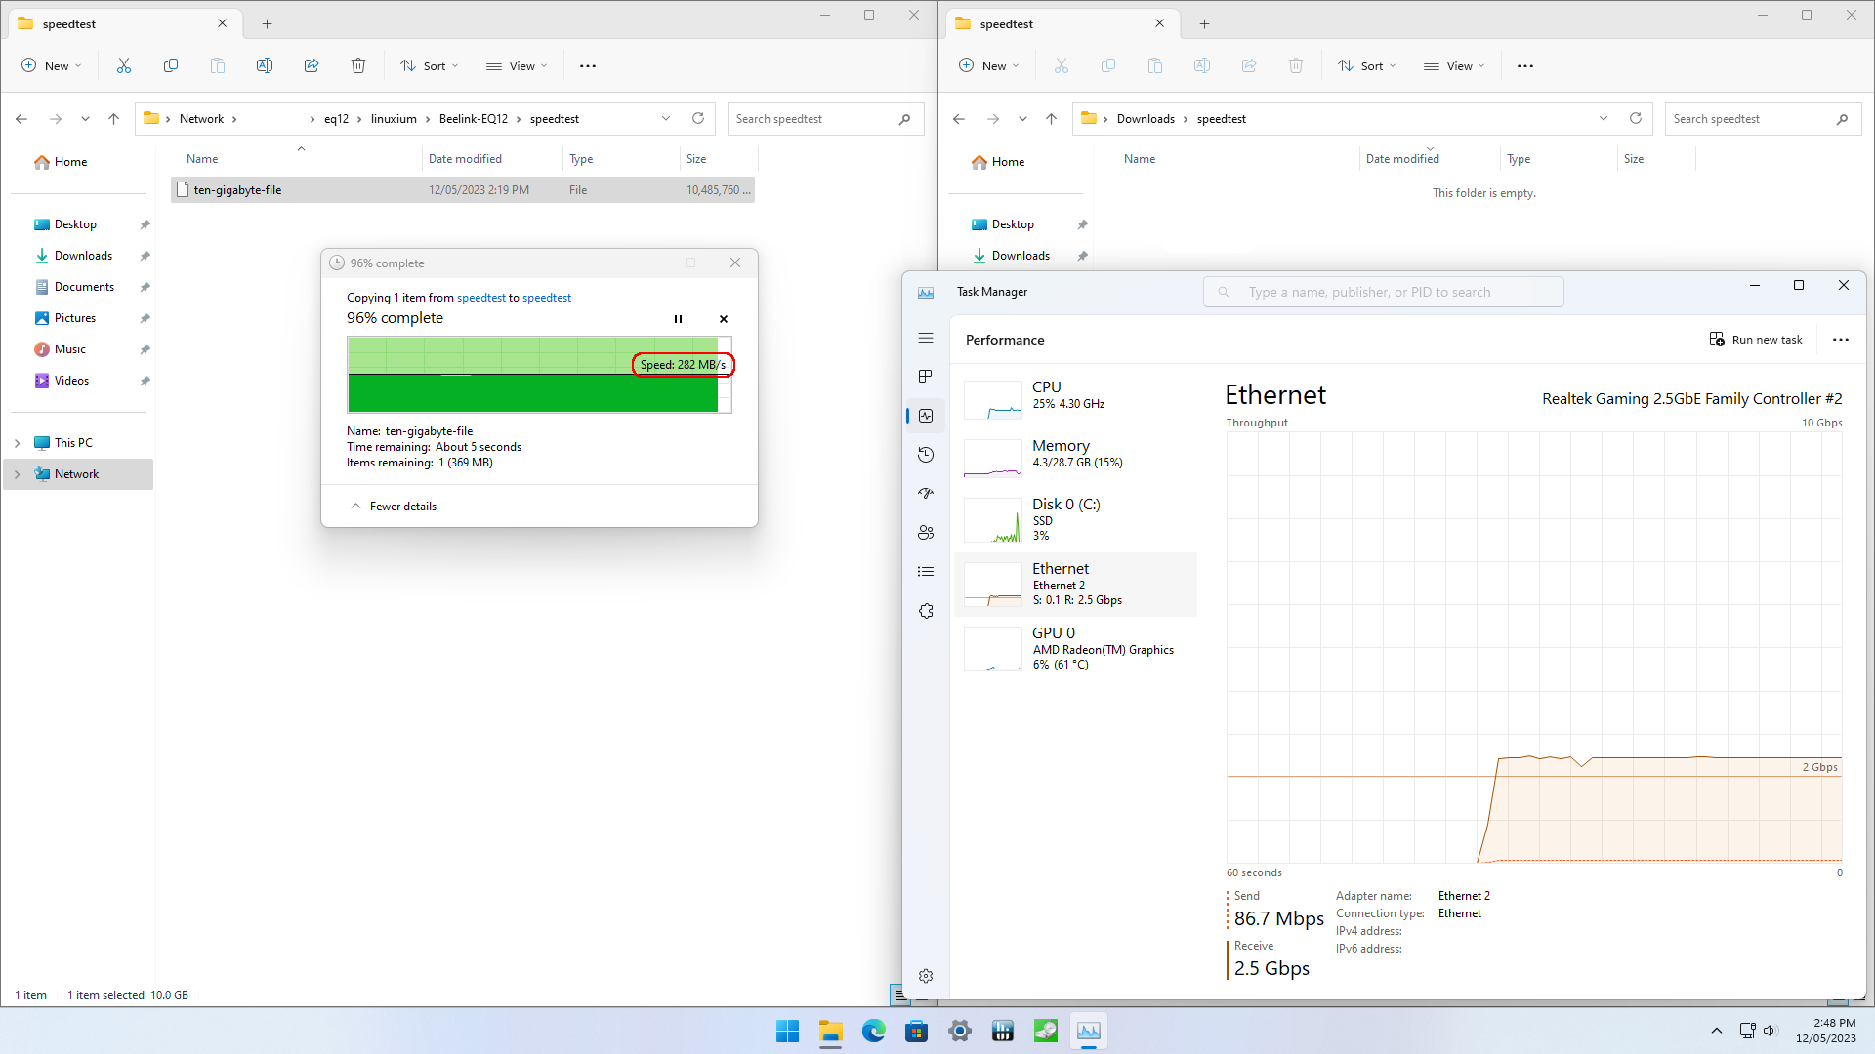Click Copy icon in left Explorer toolbar
The height and width of the screenshot is (1054, 1875).
[171, 66]
